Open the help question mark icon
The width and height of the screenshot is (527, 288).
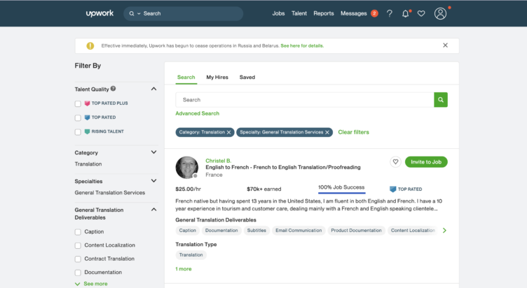pos(390,13)
